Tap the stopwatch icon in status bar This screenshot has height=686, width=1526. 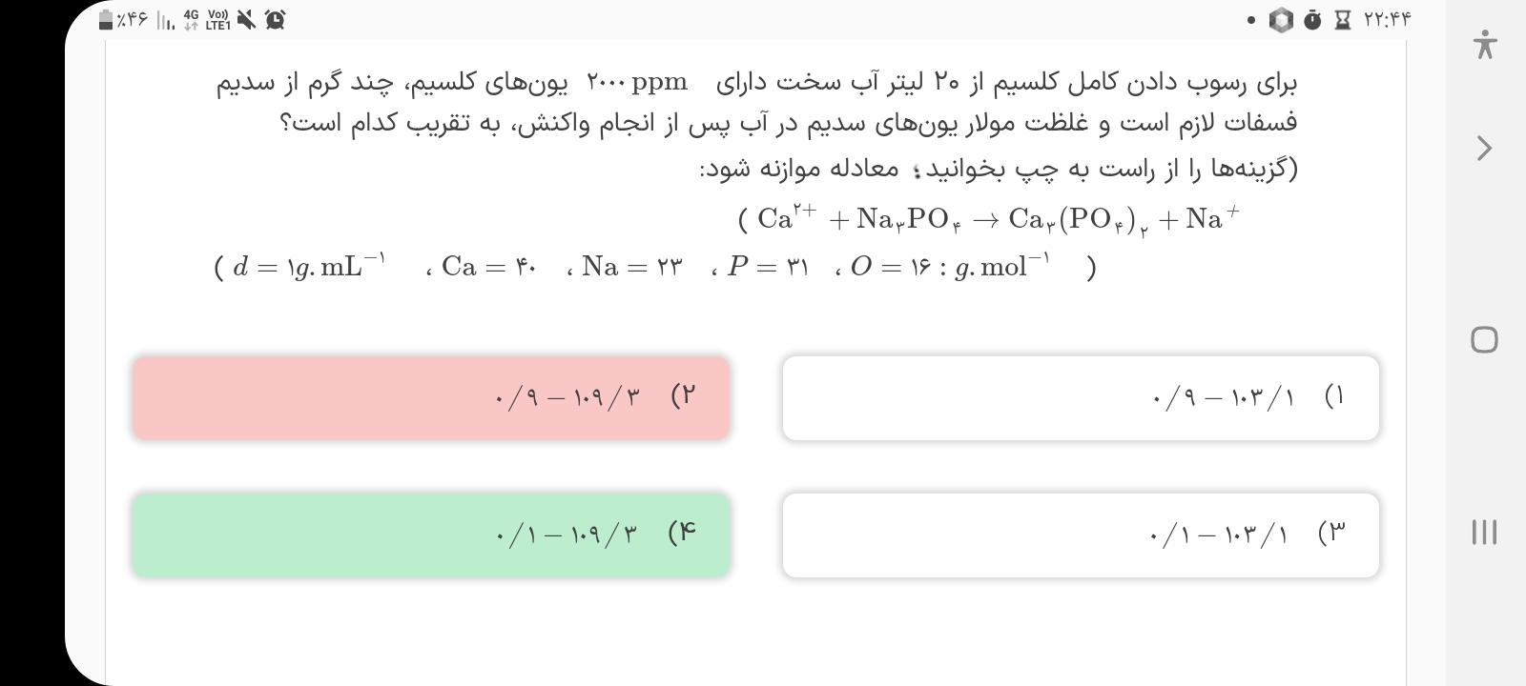tap(1312, 20)
